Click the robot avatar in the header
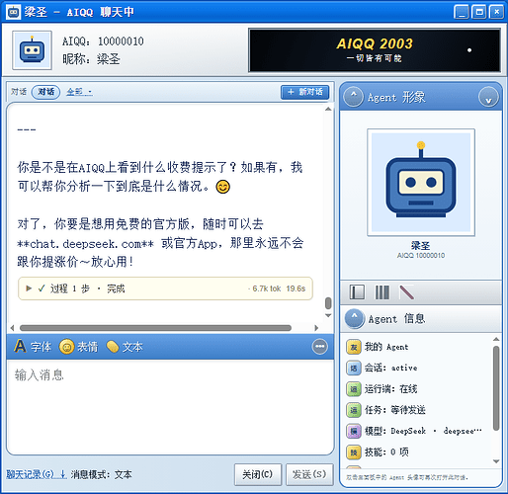This screenshot has width=508, height=494. 32,50
